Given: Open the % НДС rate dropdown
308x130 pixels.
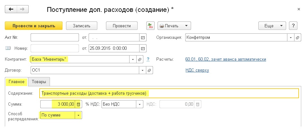Looking at the screenshot, I should click(x=140, y=104).
